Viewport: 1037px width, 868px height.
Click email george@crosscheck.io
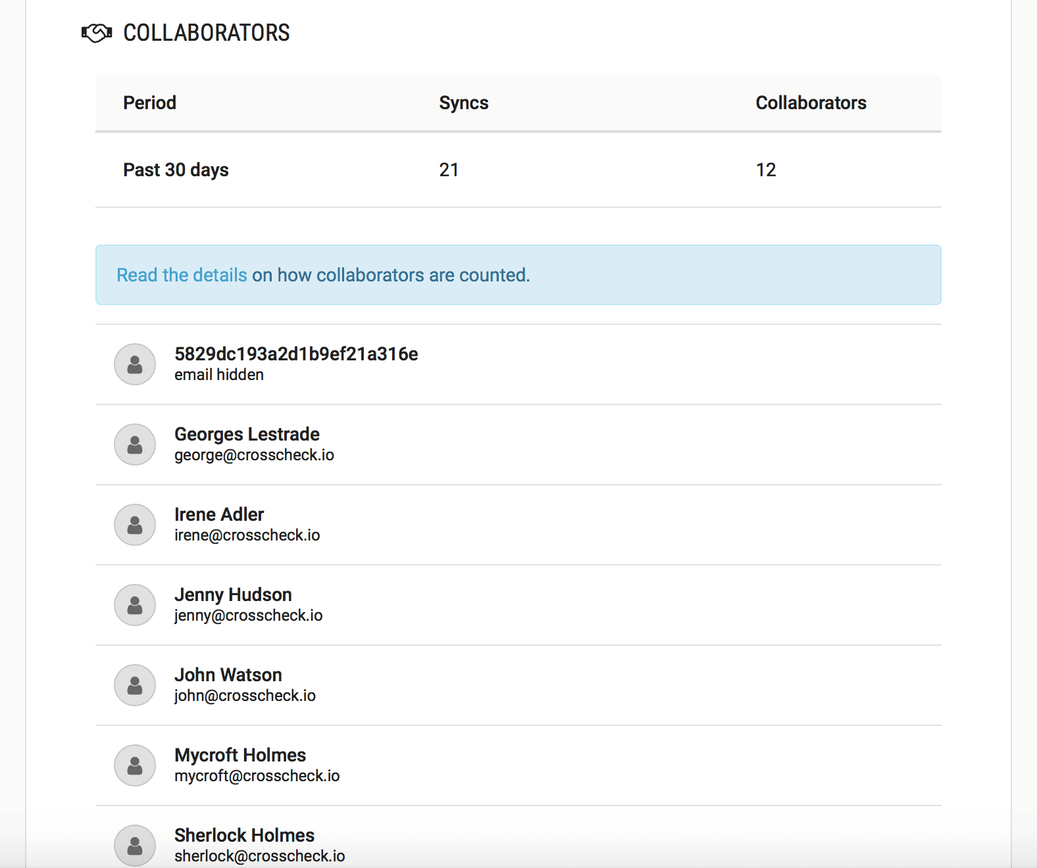click(x=254, y=455)
